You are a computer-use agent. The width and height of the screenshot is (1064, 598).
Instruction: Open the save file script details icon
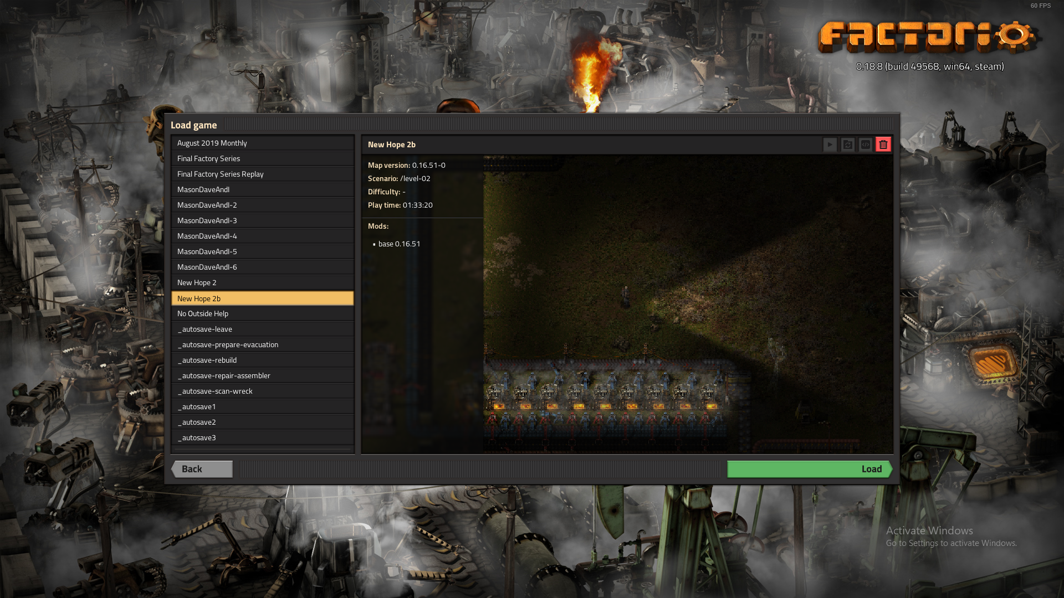(x=866, y=145)
